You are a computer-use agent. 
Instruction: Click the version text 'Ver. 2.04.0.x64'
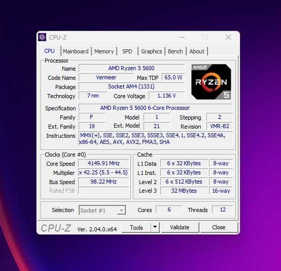[x=97, y=229]
